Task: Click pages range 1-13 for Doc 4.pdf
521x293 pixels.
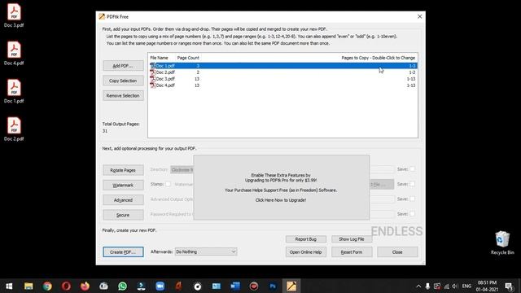Action: click(411, 85)
